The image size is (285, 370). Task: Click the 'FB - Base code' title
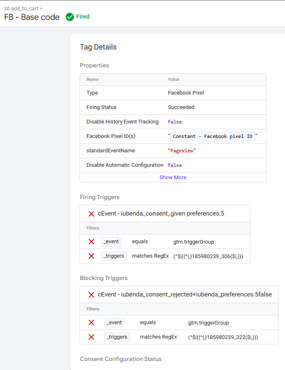point(32,17)
